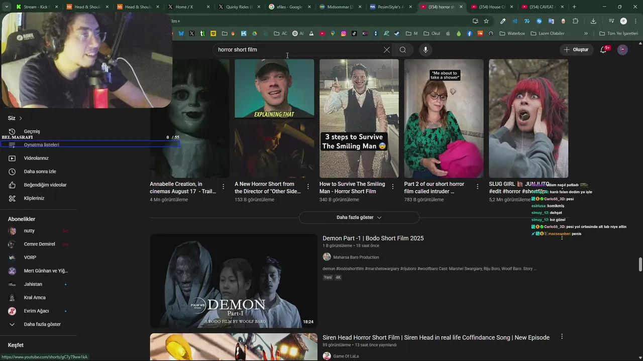Viewport: 643px width, 361px height.
Task: Open the 'Demon Part -1' video title
Action: (x=373, y=238)
